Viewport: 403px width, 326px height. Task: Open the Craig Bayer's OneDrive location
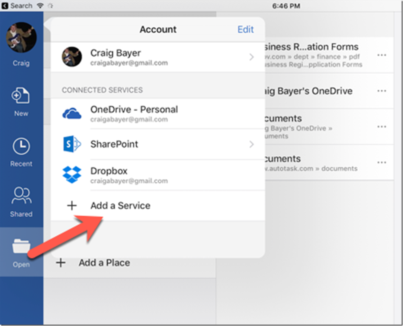(329, 91)
